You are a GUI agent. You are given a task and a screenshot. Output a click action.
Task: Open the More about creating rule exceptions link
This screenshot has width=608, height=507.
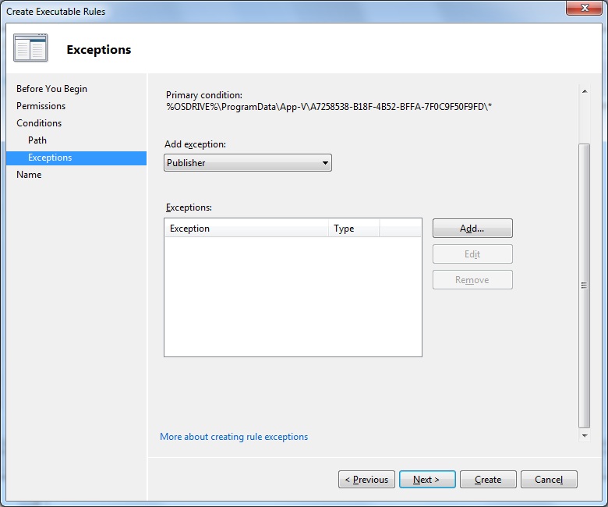coord(234,437)
